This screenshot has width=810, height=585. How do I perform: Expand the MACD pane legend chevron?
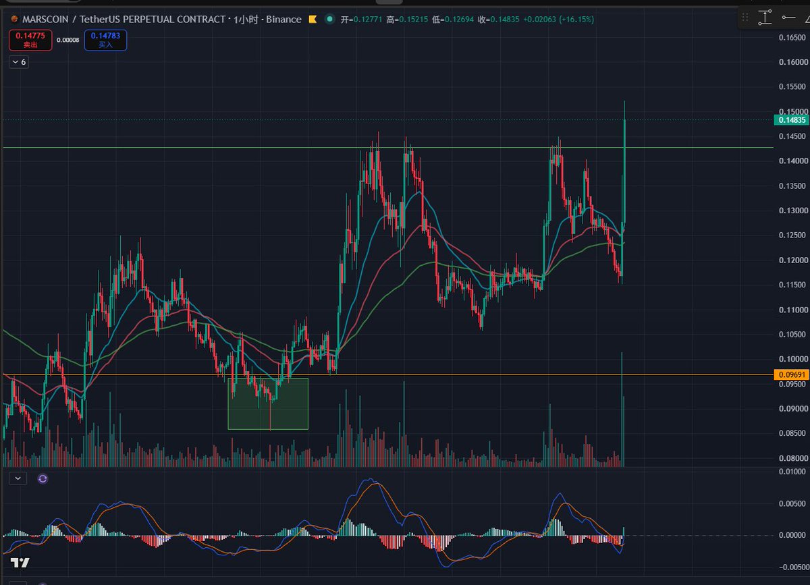tap(18, 478)
